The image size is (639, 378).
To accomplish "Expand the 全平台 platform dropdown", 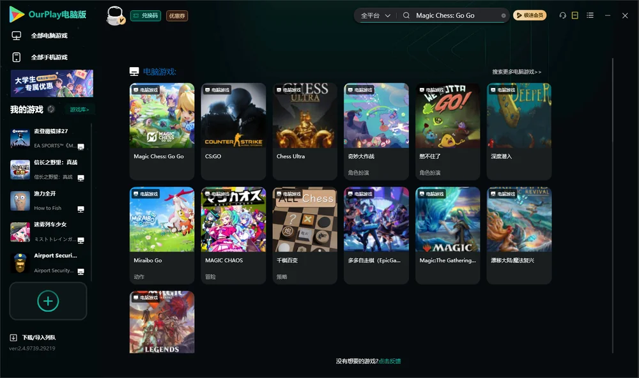I will coord(375,15).
